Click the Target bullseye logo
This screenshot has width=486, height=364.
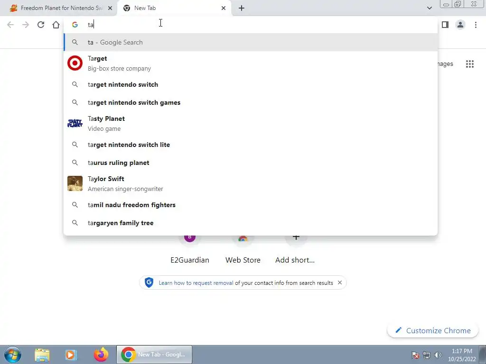click(x=75, y=63)
